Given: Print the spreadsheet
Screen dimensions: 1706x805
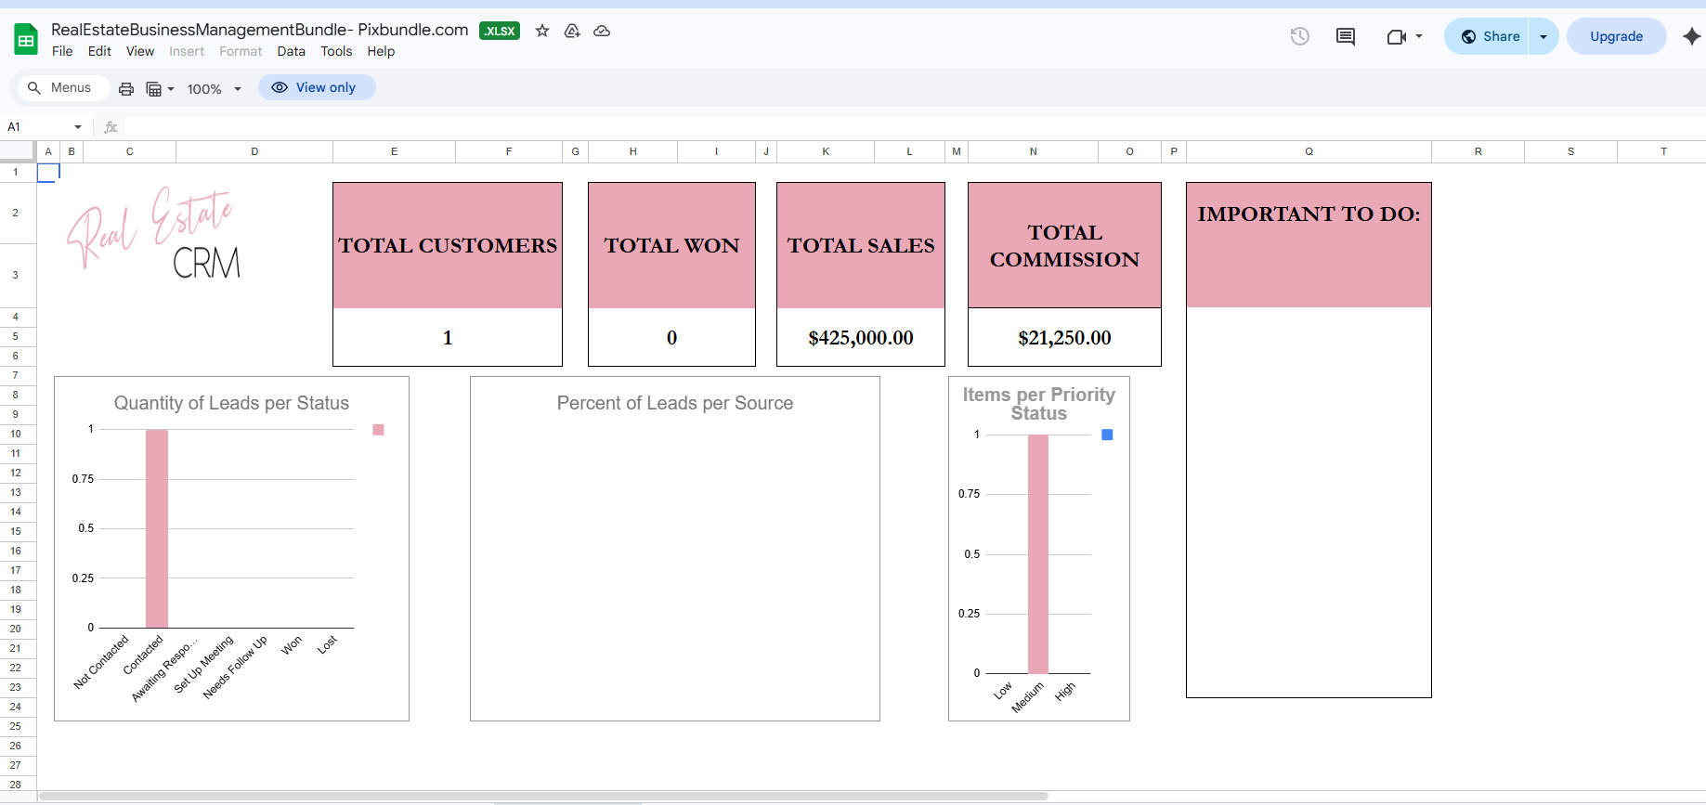Looking at the screenshot, I should (126, 88).
